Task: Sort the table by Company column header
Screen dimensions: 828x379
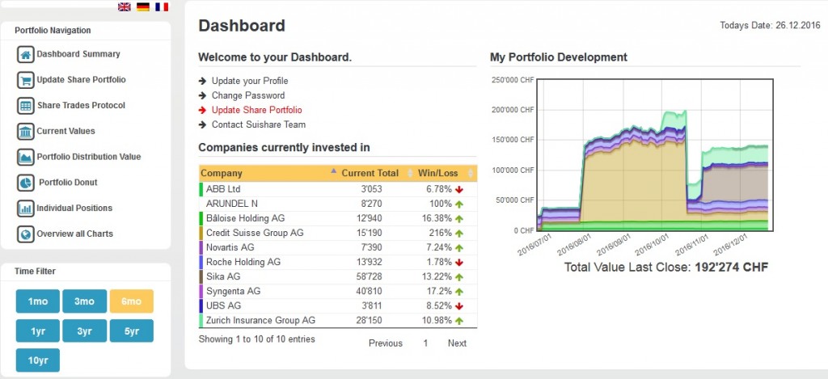Action: (222, 173)
